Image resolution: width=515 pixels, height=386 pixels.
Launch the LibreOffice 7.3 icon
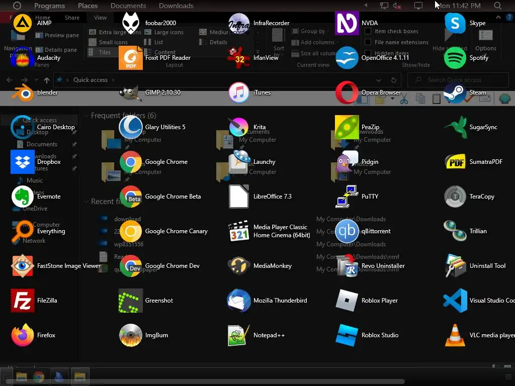pos(239,197)
